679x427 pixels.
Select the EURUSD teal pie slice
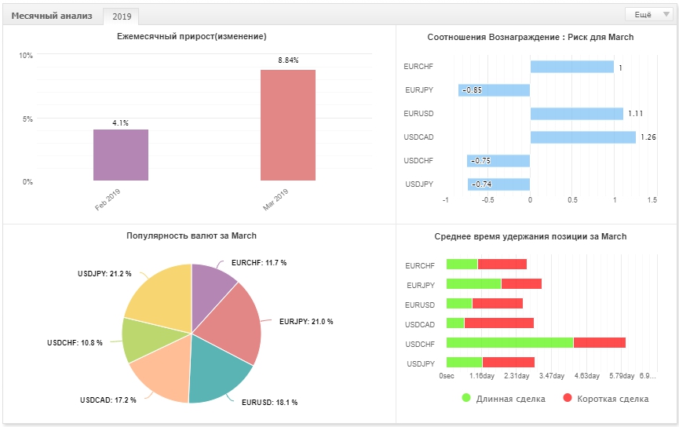tap(217, 371)
